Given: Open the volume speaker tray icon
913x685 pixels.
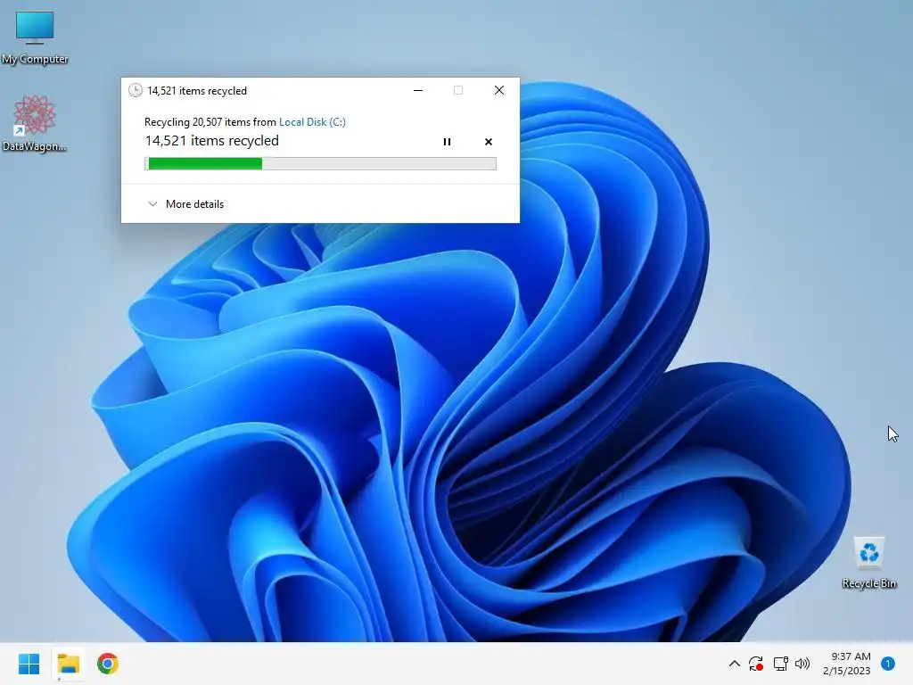Looking at the screenshot, I should (802, 664).
